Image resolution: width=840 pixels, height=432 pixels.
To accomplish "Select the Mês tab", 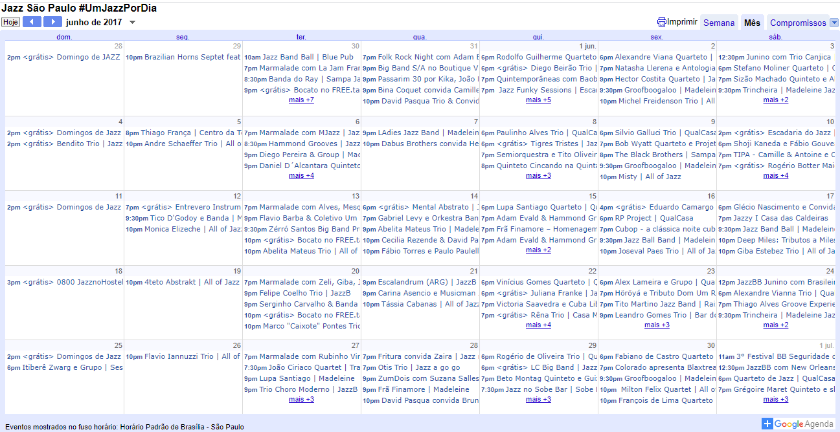I will click(x=752, y=23).
